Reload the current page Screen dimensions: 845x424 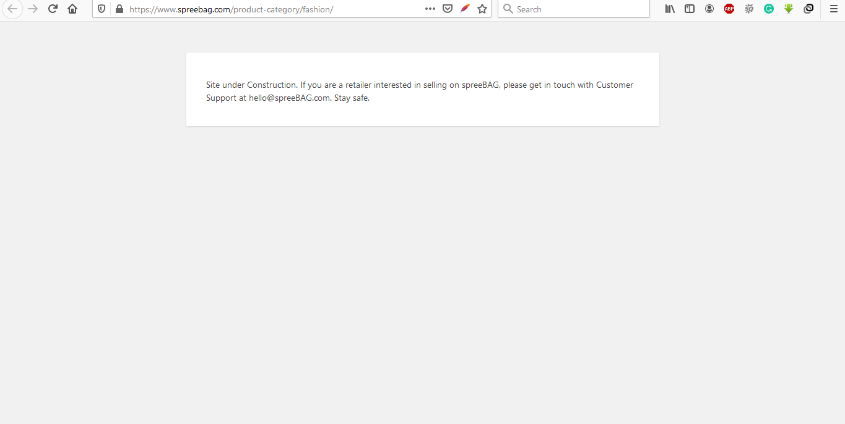(x=53, y=9)
